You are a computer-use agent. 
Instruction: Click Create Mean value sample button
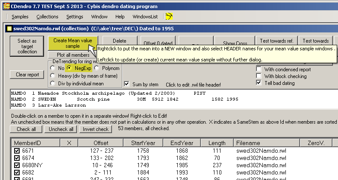pyautogui.click(x=73, y=43)
